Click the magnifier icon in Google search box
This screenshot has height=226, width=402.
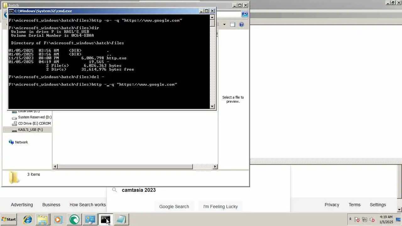pos(115,190)
